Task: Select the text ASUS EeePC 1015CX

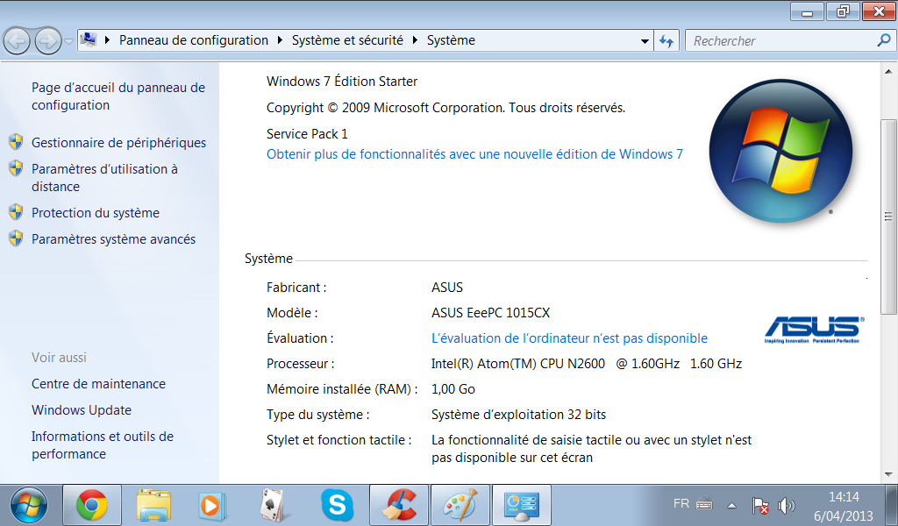Action: pos(490,313)
